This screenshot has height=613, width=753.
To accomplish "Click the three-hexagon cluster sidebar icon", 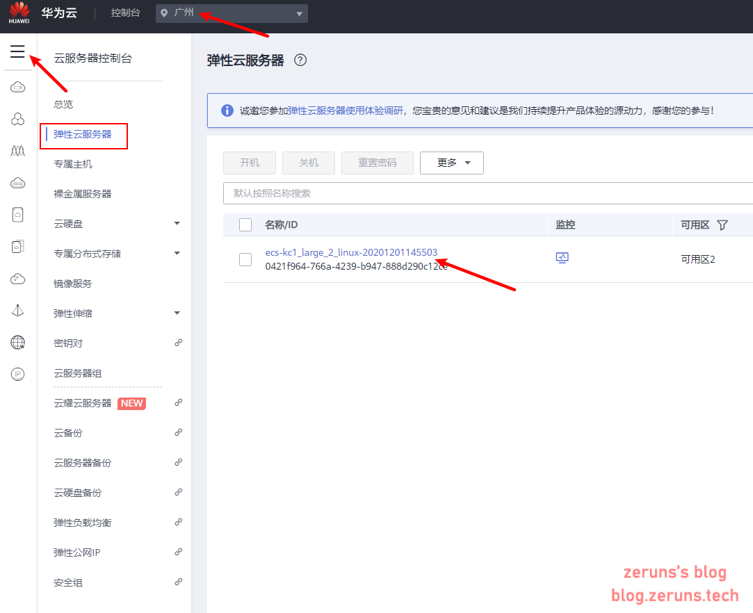I will coord(18,119).
